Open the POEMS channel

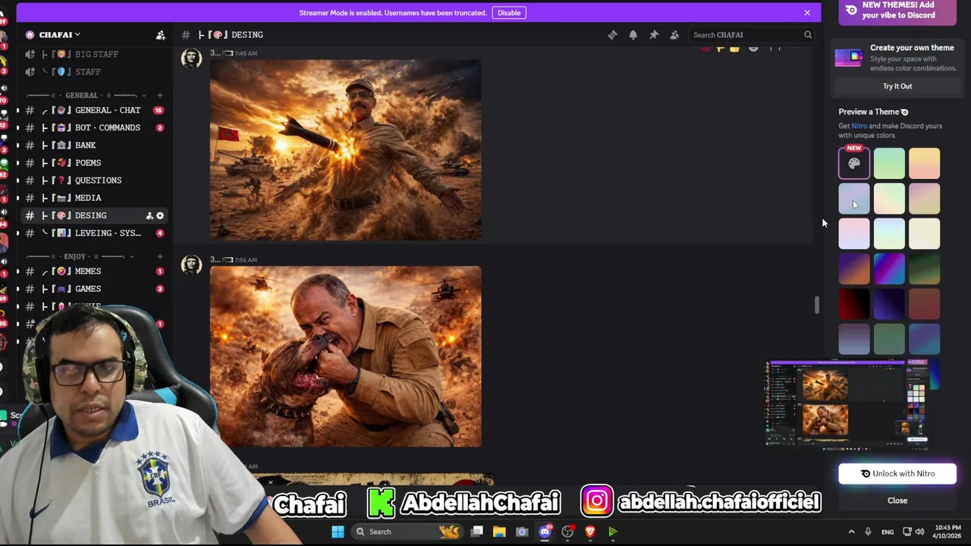[x=95, y=163]
